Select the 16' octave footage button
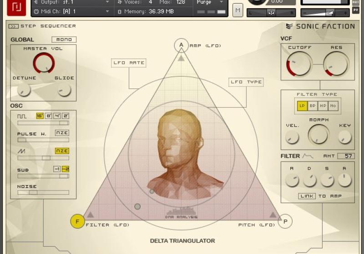Screen dimensions: 364x254 (40, 116)
